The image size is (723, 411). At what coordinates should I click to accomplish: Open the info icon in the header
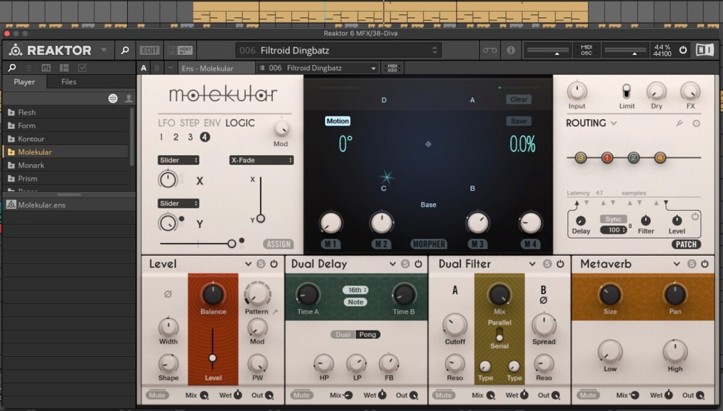point(511,50)
